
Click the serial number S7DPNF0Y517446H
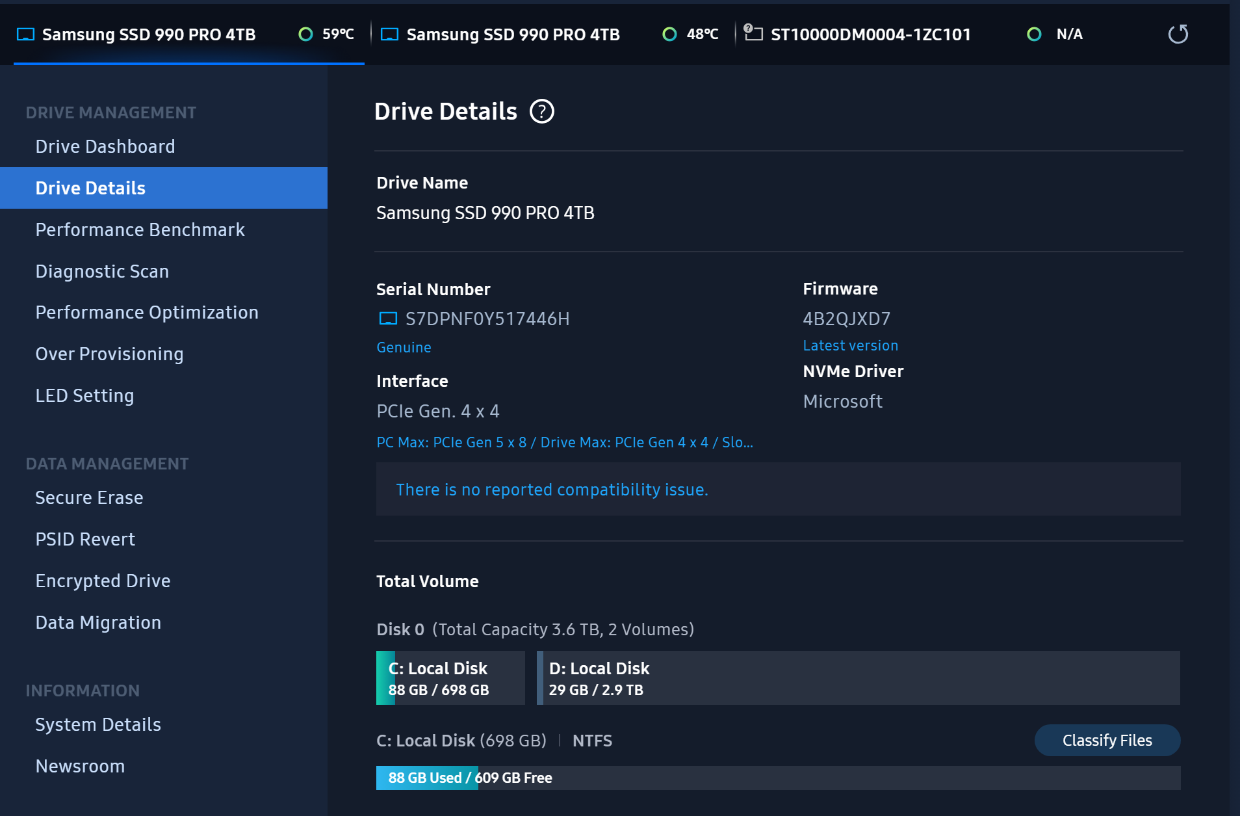487,319
